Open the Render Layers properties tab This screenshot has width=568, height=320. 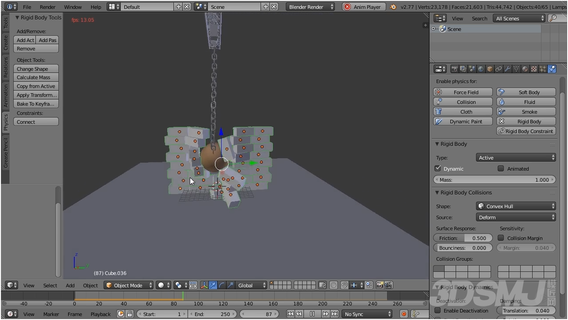tap(463, 69)
